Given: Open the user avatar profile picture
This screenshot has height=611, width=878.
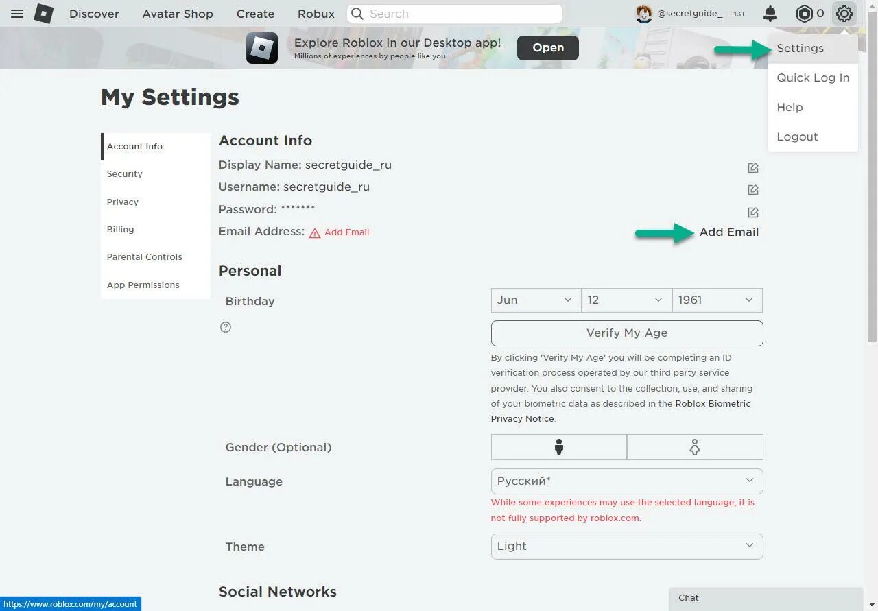Looking at the screenshot, I should tap(644, 14).
